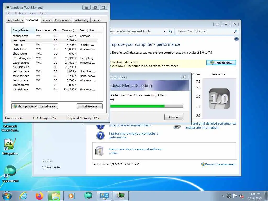Select explorer.exe process row
This screenshot has width=268, height=201.
[54, 63]
